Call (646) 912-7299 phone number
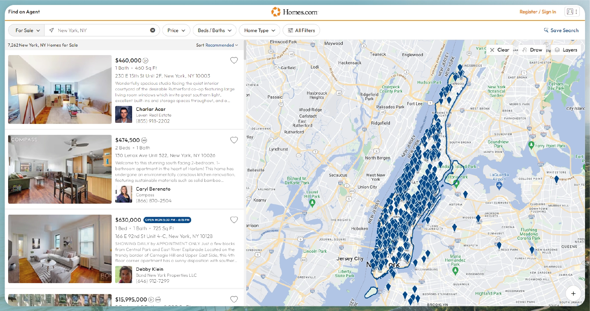 coord(153,281)
